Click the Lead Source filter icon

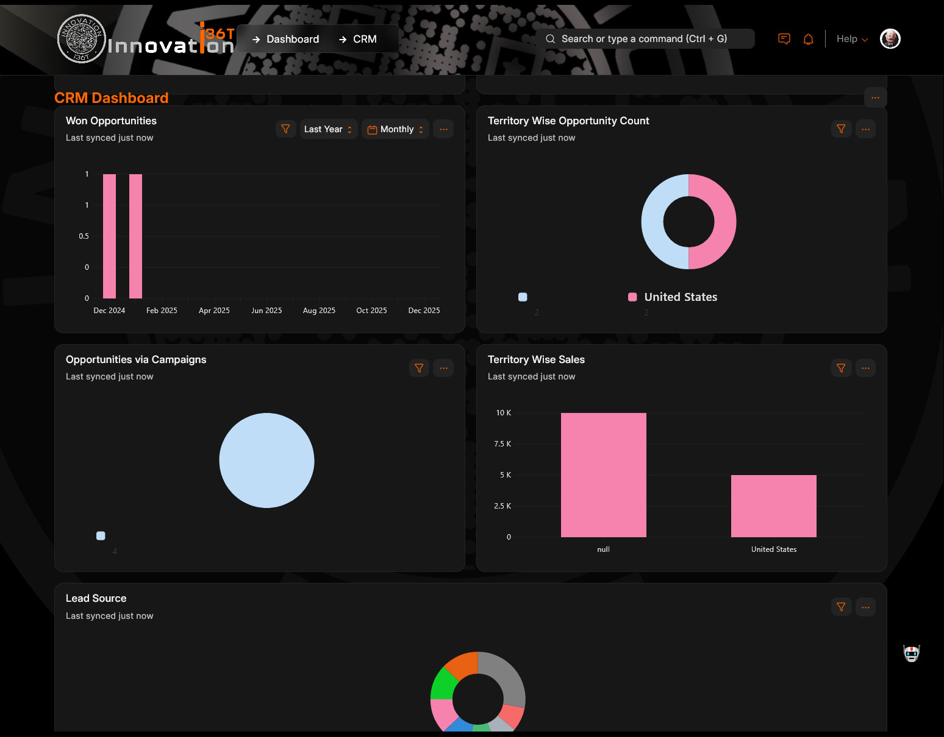841,607
